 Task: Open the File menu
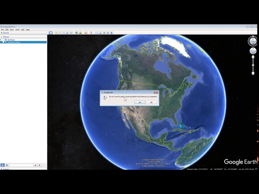coord(2,30)
